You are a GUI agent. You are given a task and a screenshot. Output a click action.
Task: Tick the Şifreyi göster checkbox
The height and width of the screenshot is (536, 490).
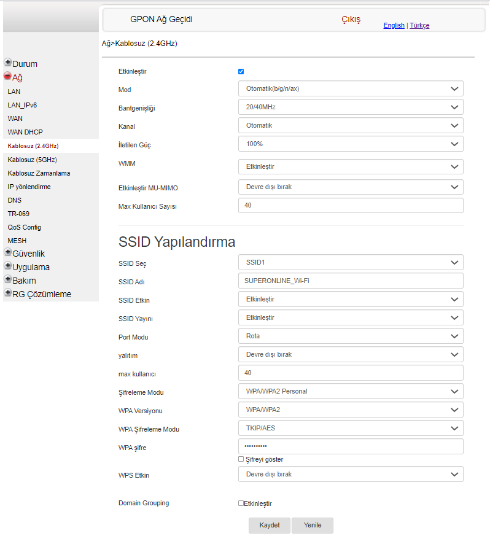pyautogui.click(x=241, y=459)
